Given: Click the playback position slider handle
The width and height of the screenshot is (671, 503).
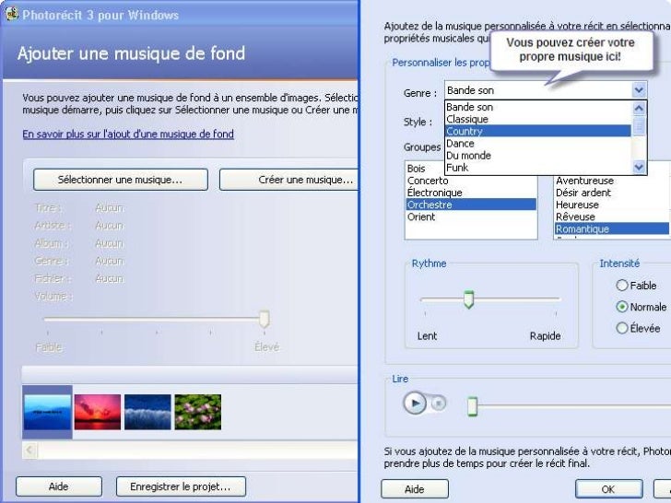Looking at the screenshot, I should pos(472,406).
